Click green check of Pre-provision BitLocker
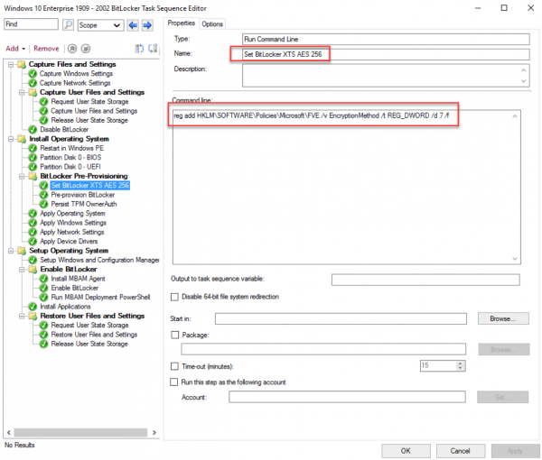 coord(44,195)
